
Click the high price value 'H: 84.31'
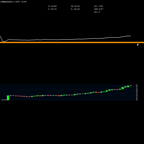coord(75,6)
